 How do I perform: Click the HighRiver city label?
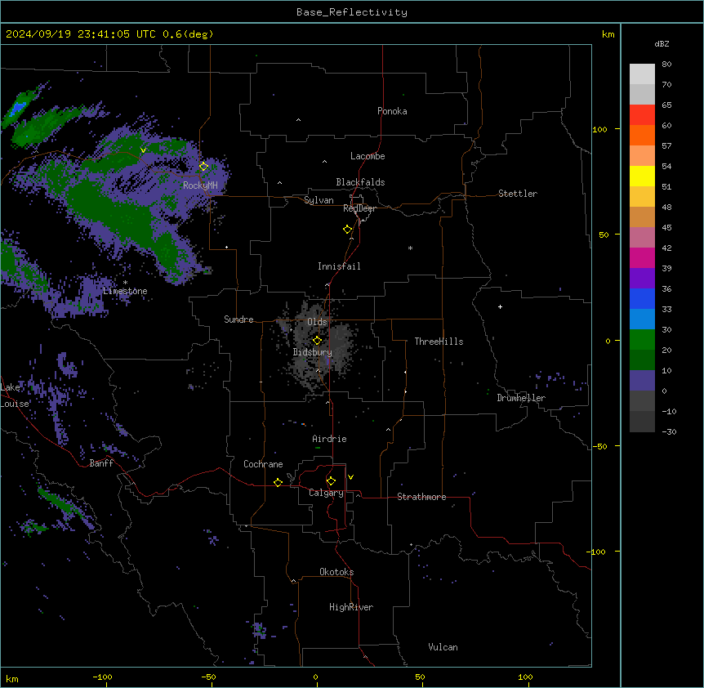(x=351, y=607)
